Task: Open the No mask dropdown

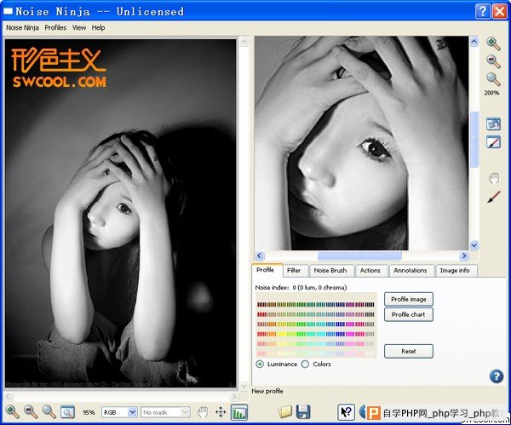Action: point(165,412)
